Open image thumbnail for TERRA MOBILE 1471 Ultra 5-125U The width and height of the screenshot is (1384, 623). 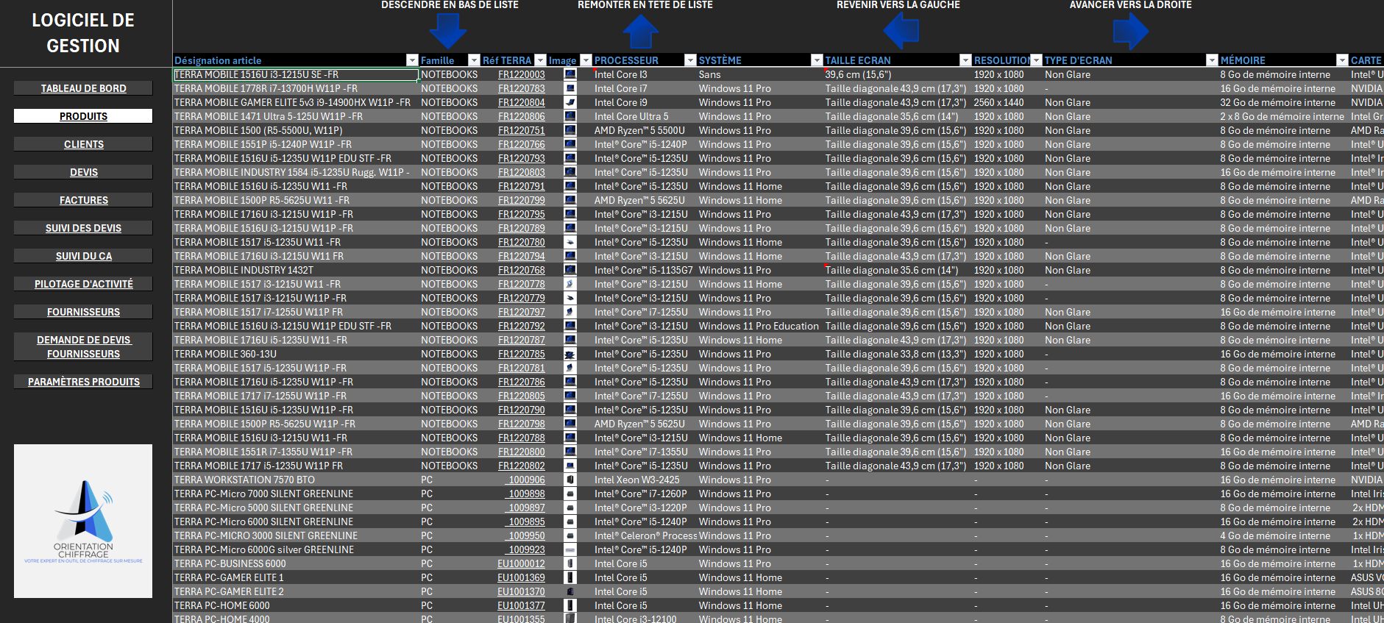point(570,116)
